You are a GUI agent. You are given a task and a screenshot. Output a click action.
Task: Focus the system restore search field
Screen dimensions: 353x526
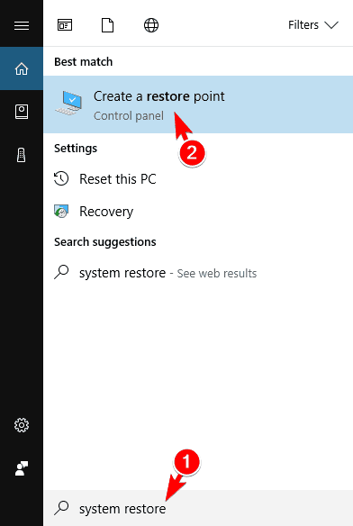tap(198, 508)
